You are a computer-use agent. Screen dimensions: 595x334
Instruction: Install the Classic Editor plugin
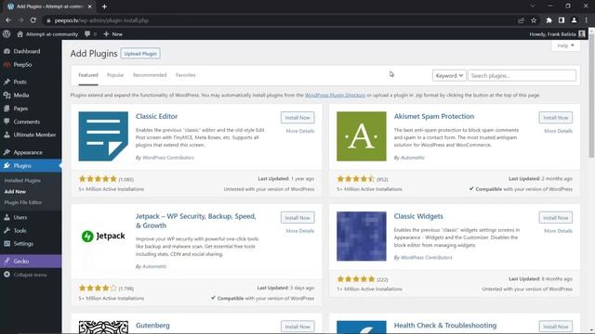(x=297, y=118)
